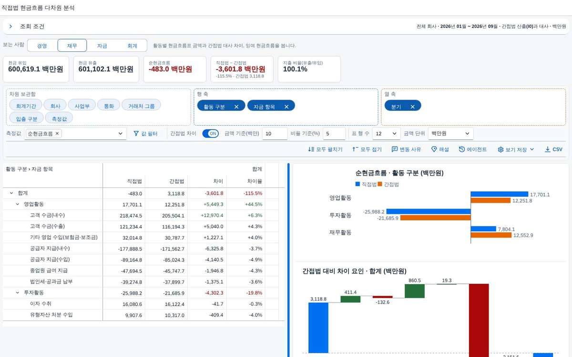
Task: Collapse the 투자활동 tree row
Action: (18, 293)
